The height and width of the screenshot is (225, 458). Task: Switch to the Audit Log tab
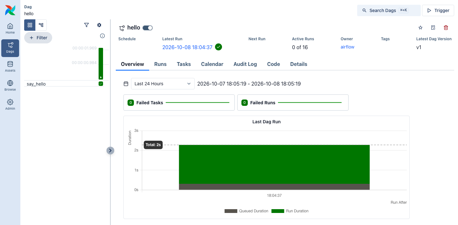[245, 64]
